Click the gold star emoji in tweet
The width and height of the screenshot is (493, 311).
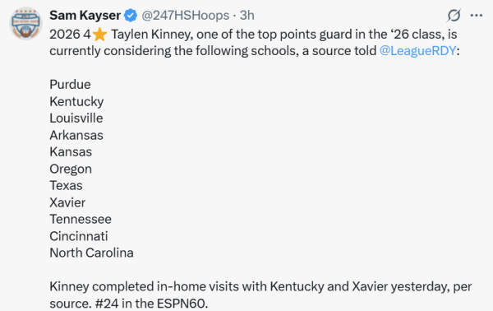(x=99, y=35)
